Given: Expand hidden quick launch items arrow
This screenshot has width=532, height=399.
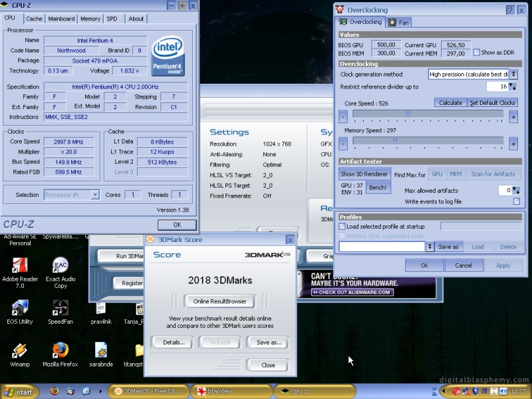Looking at the screenshot, I should [100, 391].
